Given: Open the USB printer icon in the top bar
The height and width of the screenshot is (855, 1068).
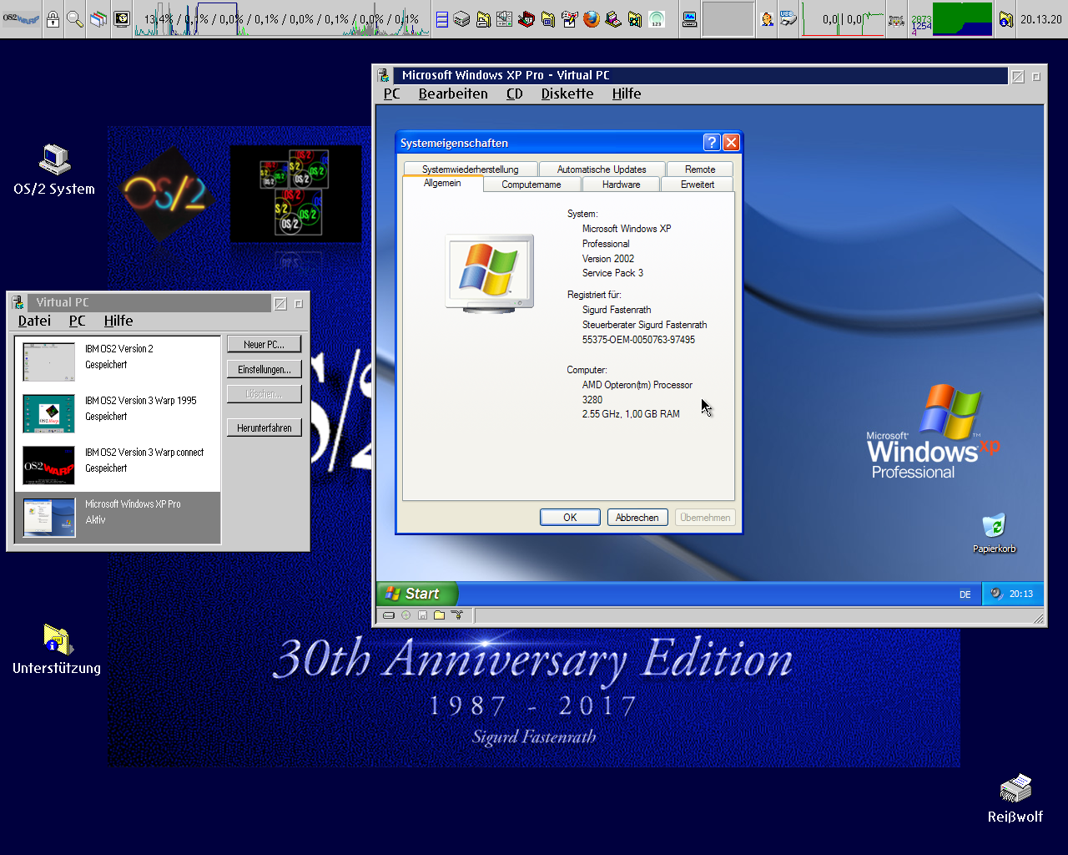Looking at the screenshot, I should pos(788,19).
